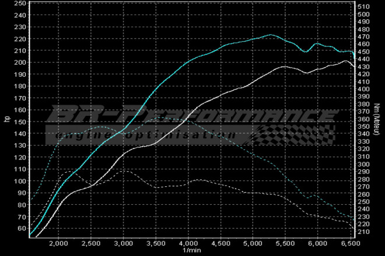Select the 3,000 tick on the rpm axis
The width and height of the screenshot is (385, 256).
[x=124, y=243]
